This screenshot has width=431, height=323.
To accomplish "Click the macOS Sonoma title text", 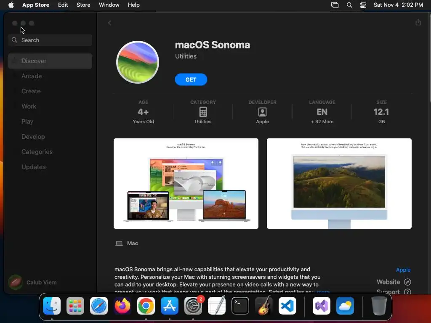I will point(213,45).
